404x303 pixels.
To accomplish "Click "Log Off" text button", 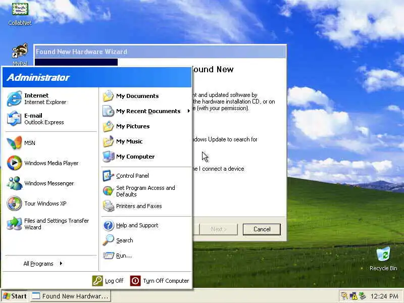I will click(114, 281).
